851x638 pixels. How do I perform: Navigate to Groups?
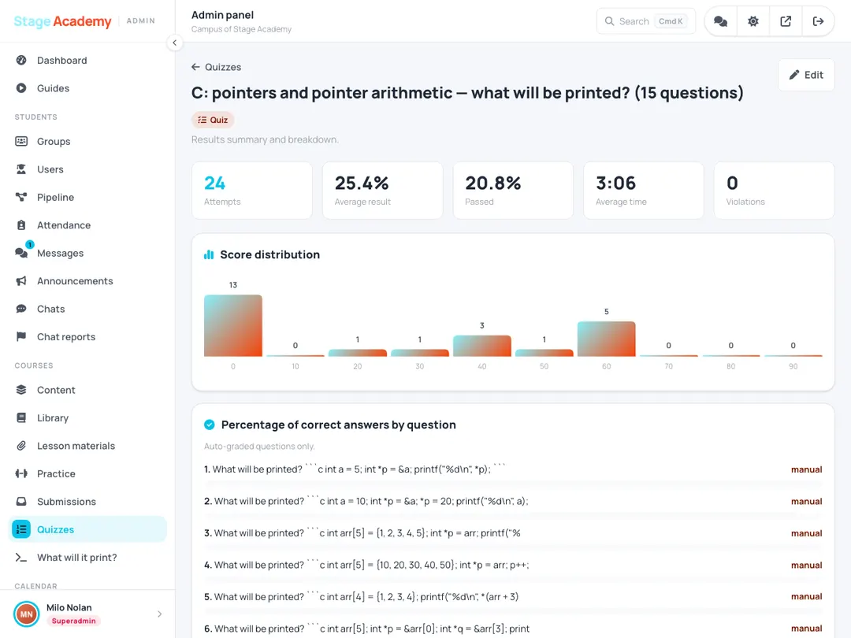(87, 141)
